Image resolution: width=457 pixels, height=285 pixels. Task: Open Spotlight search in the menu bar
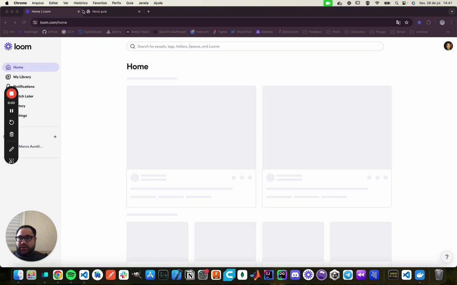click(x=397, y=3)
